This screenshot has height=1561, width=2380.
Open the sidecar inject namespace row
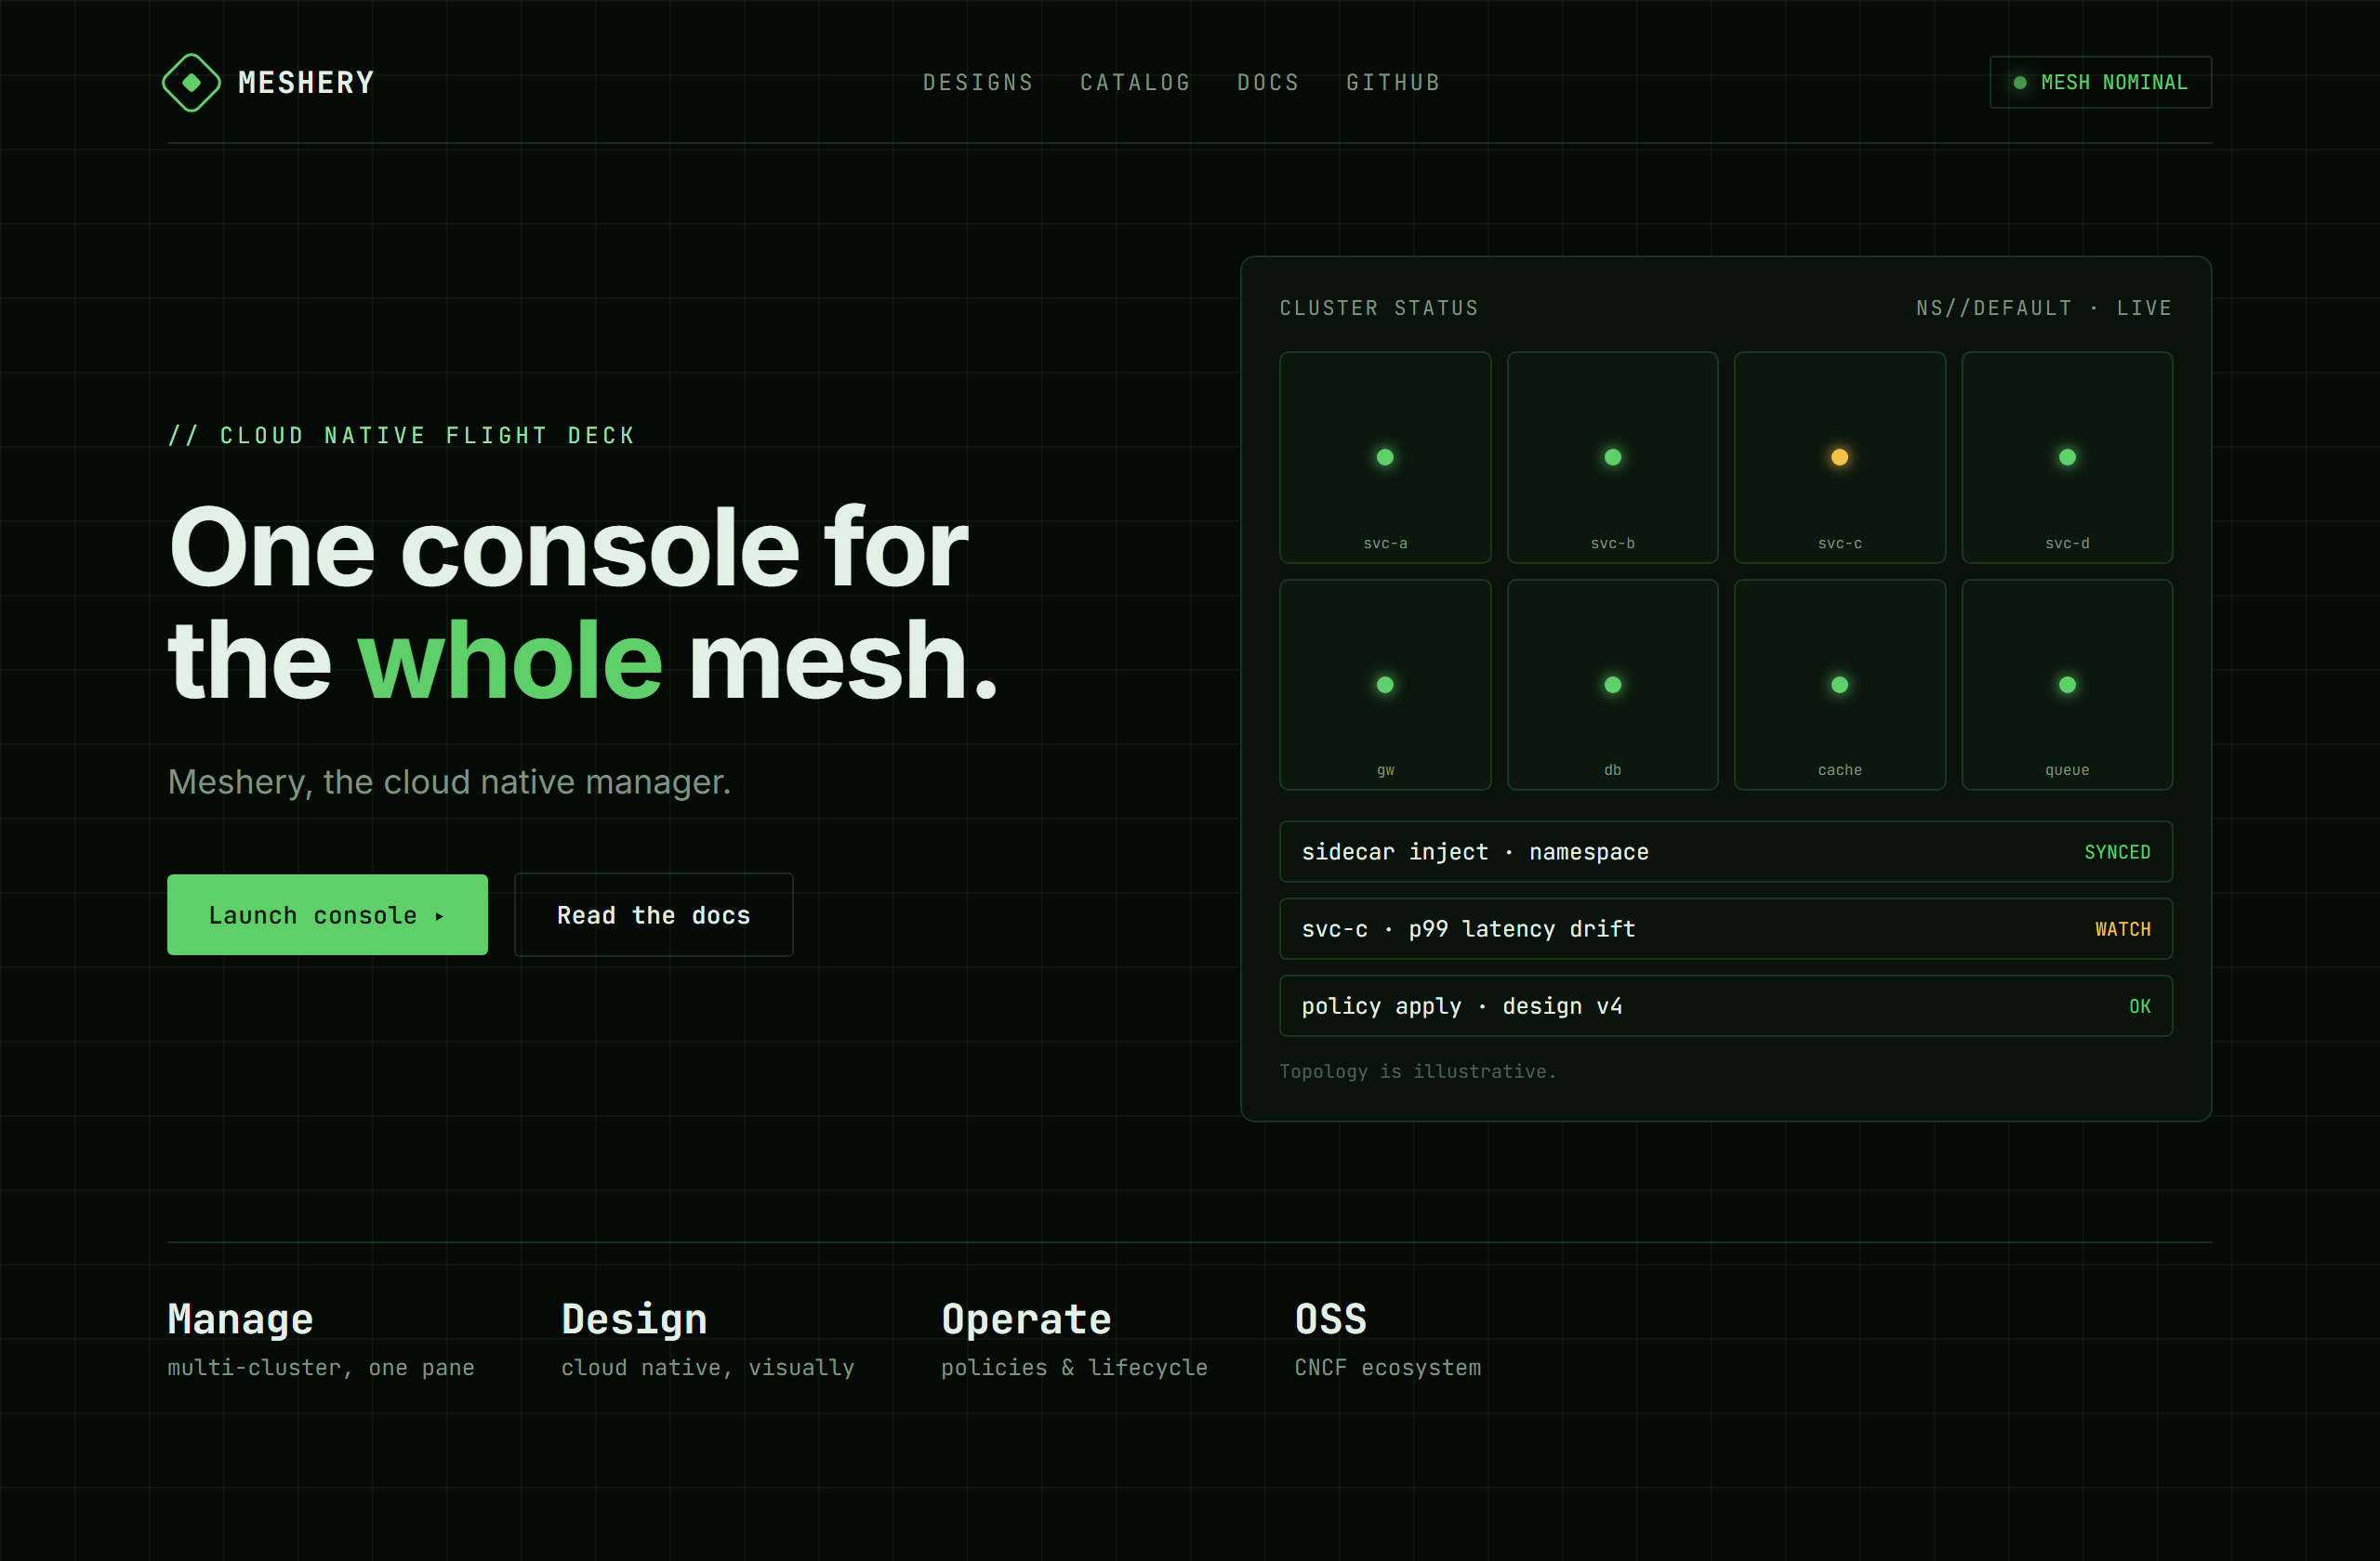coord(1726,851)
